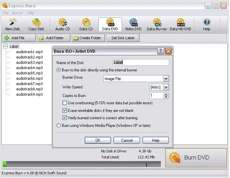230x178 pixels.
Task: Click the Name of the Disk field
Action: pos(141,62)
